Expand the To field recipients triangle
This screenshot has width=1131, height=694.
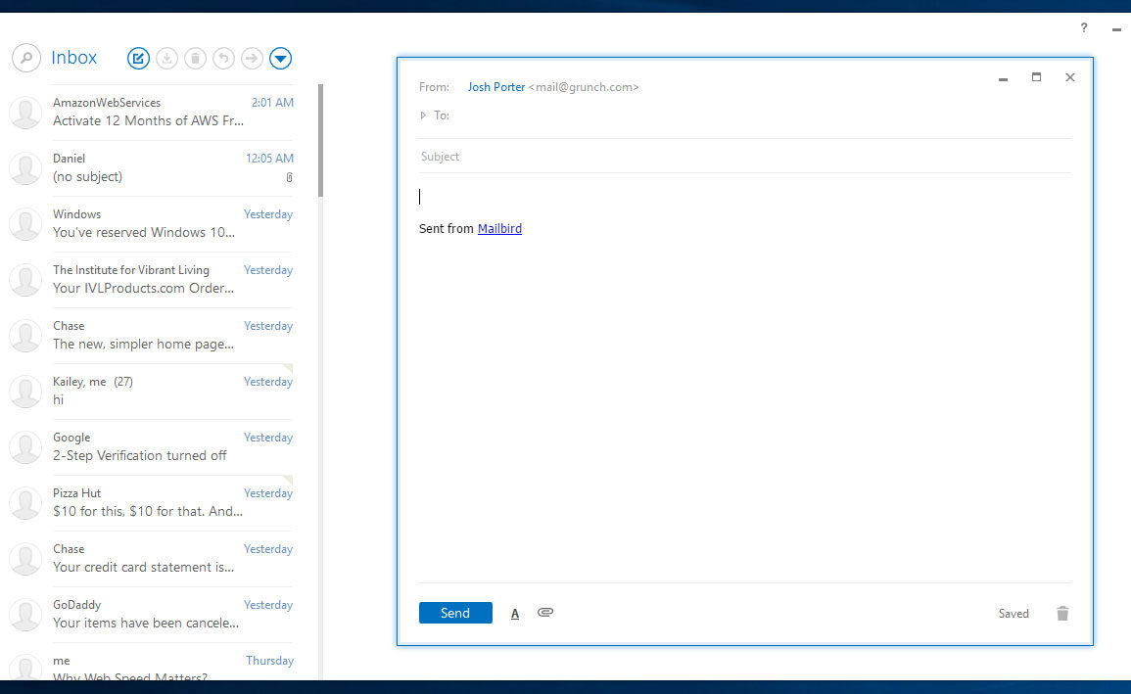pos(423,116)
